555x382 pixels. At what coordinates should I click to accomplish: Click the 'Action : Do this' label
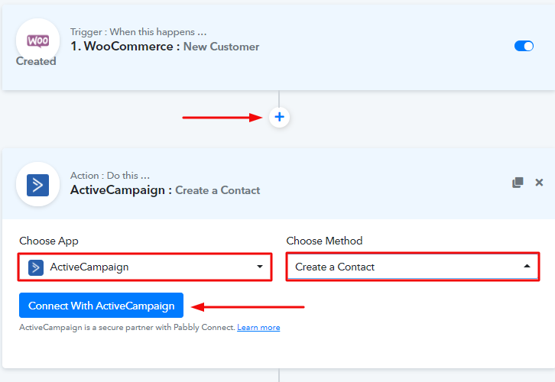(110, 176)
